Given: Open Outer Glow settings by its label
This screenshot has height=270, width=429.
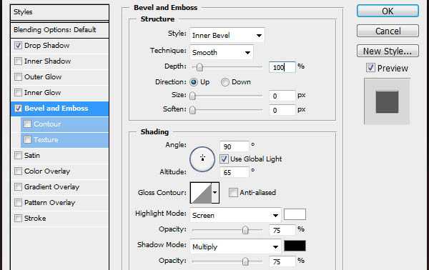Looking at the screenshot, I should tap(43, 77).
